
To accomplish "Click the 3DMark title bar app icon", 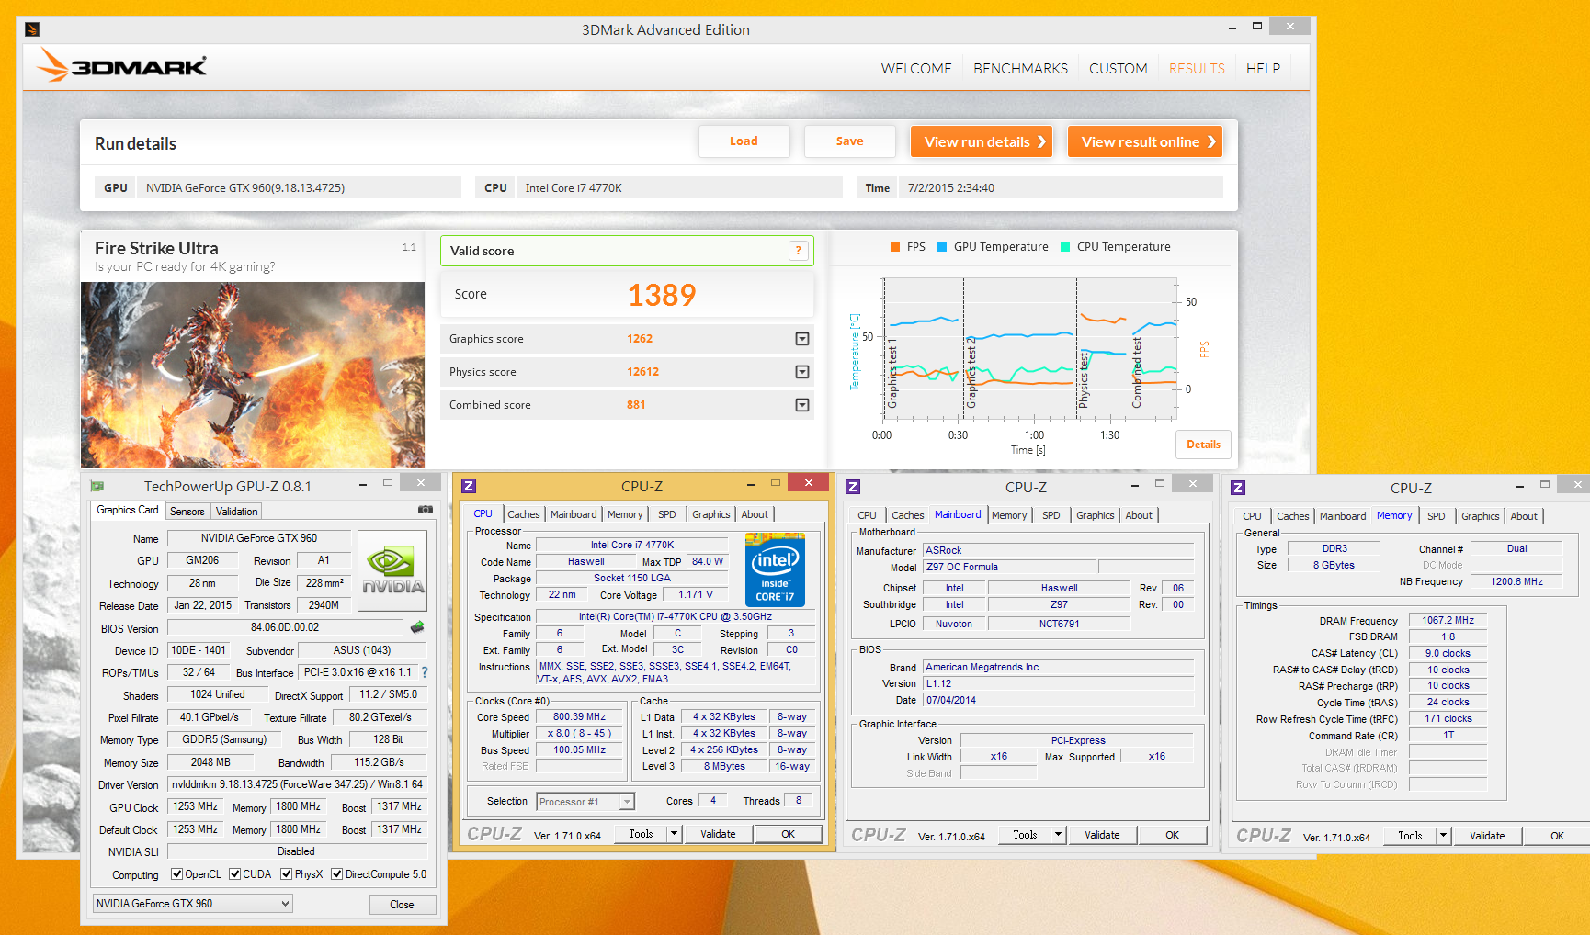I will 32,29.
